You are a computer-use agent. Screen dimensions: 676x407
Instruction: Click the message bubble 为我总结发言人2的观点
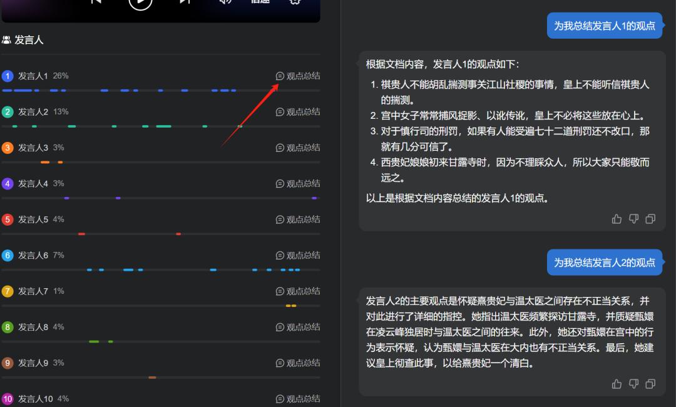click(604, 263)
